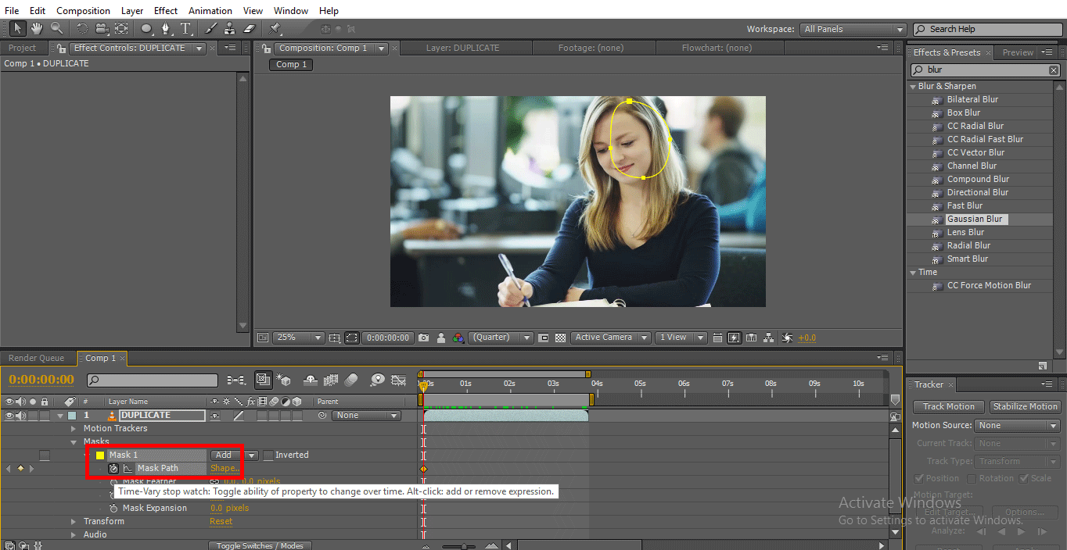Select the Zoom tool in toolbar
Image resolution: width=1067 pixels, height=550 pixels.
click(57, 28)
